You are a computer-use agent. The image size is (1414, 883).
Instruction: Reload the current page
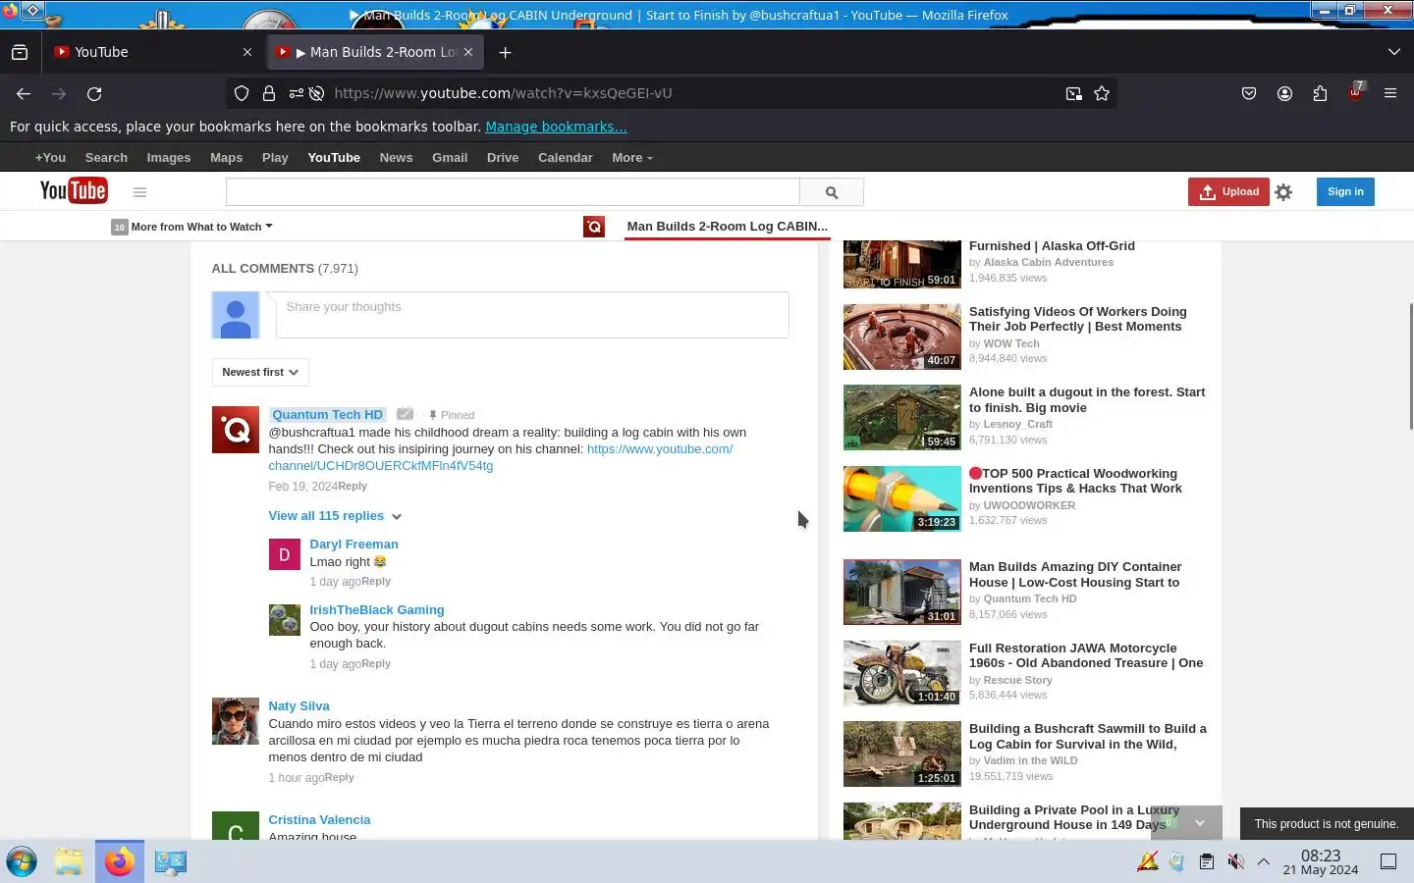click(x=94, y=93)
